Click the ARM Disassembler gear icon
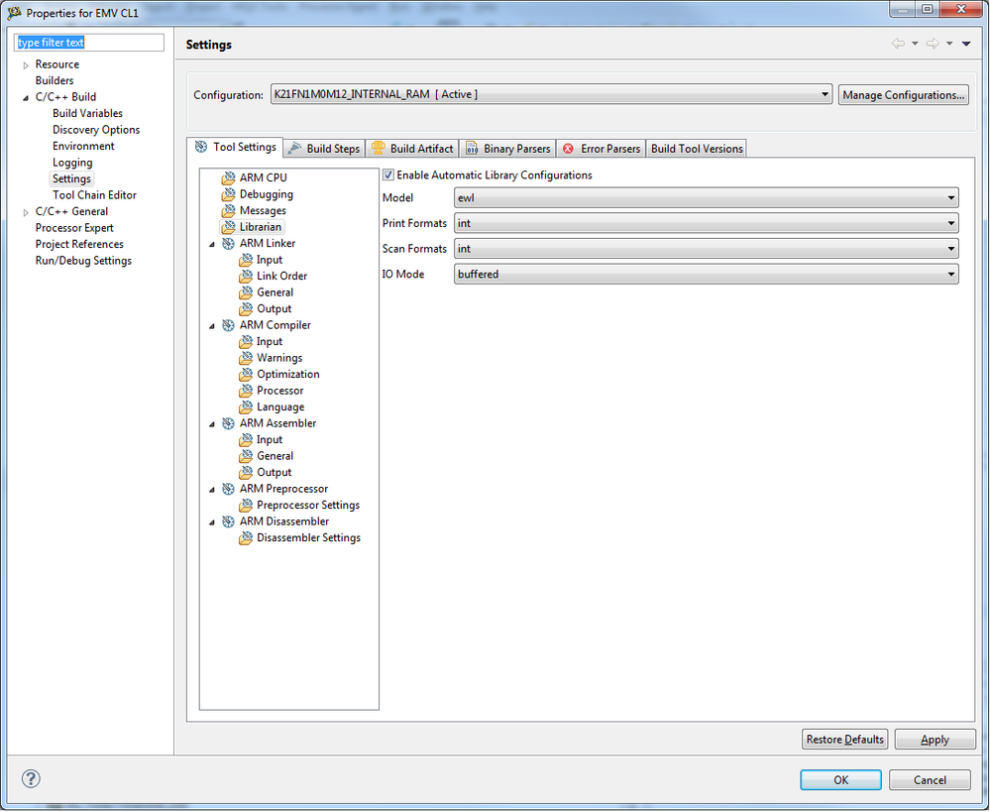This screenshot has height=812, width=990. coord(229,522)
